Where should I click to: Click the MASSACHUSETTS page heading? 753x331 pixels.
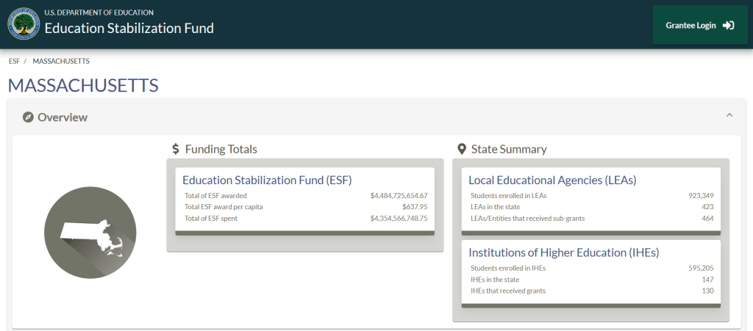click(83, 85)
